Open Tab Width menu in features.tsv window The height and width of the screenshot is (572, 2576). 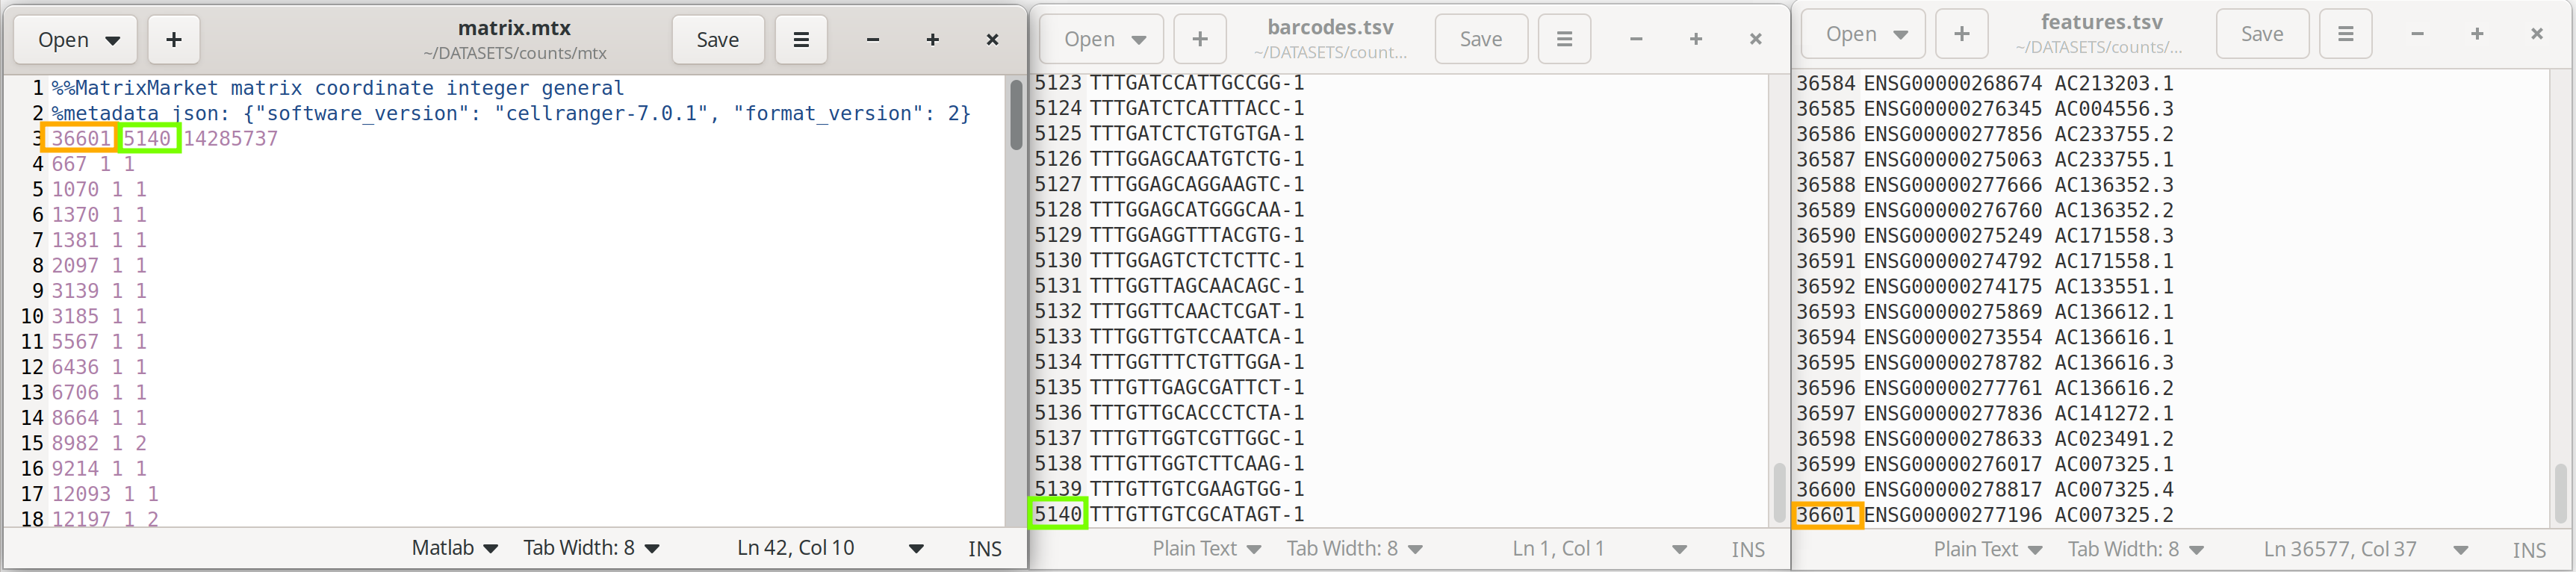2135,549
